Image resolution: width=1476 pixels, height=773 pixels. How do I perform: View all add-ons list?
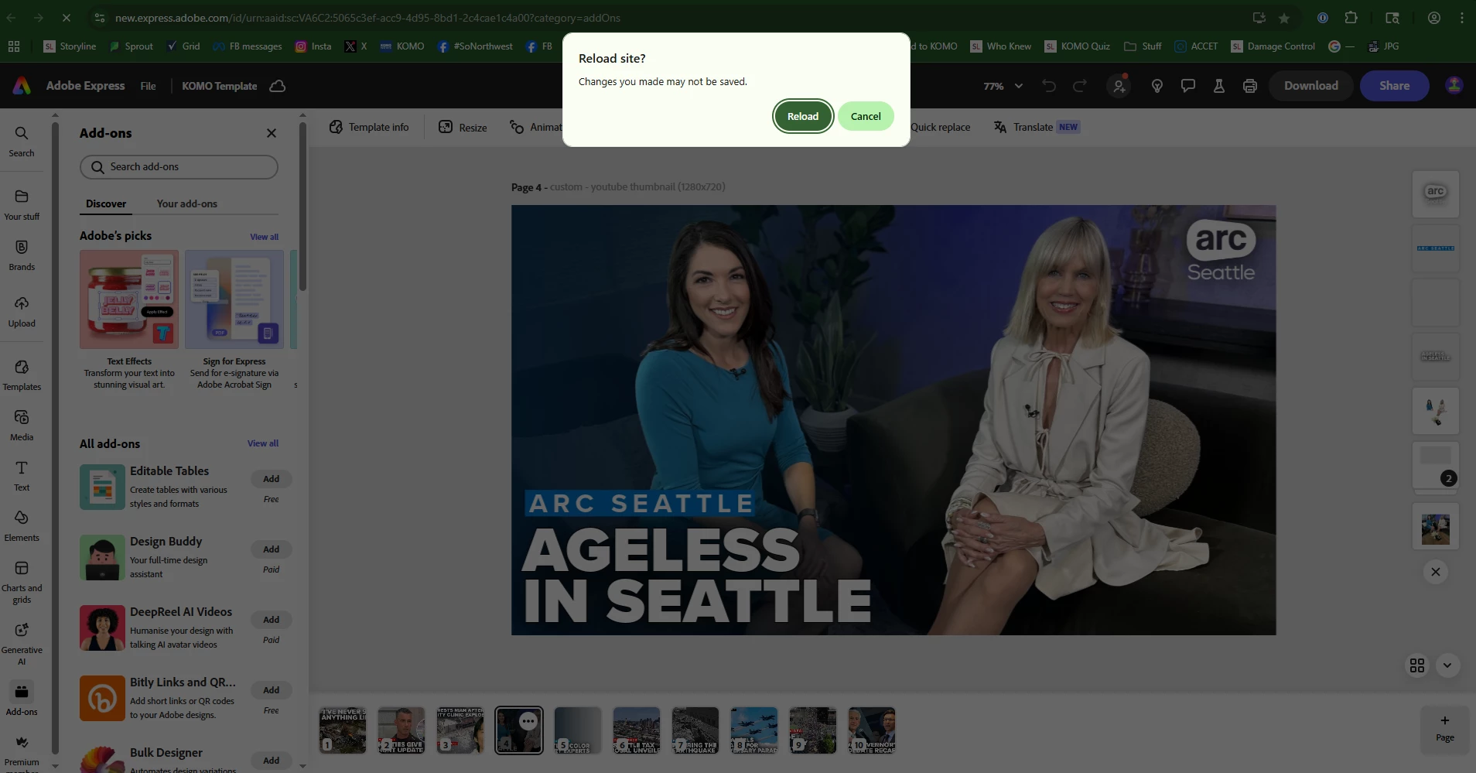click(263, 443)
